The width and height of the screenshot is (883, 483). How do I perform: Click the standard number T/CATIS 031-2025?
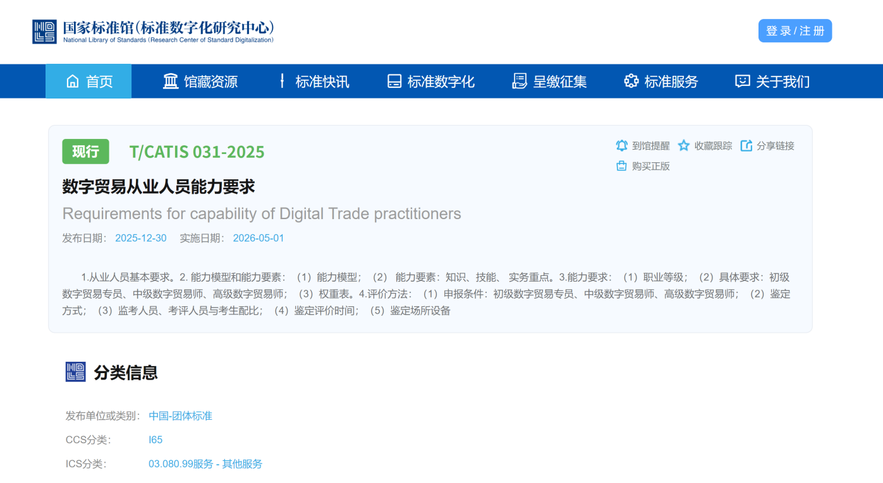[197, 152]
